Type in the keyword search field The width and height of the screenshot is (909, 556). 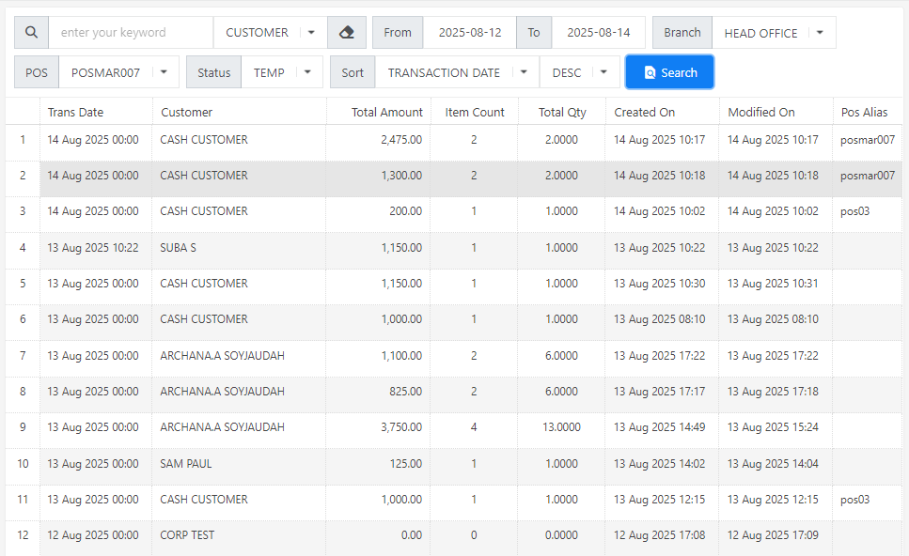pos(131,33)
